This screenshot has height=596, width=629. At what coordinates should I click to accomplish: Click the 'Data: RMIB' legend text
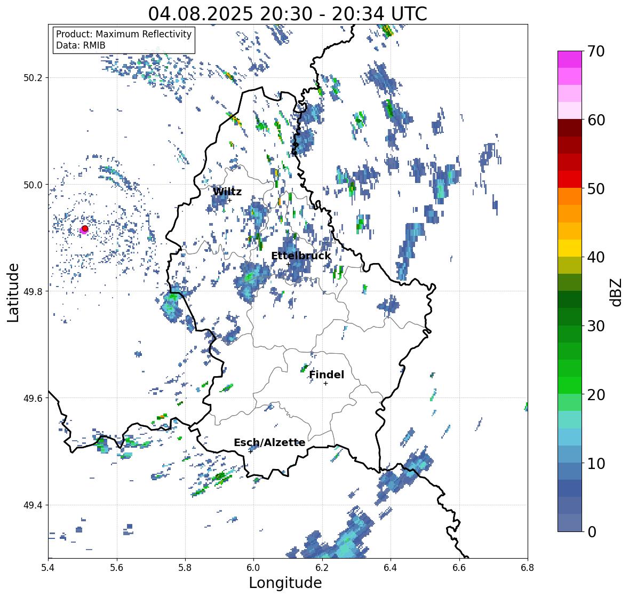coord(81,45)
